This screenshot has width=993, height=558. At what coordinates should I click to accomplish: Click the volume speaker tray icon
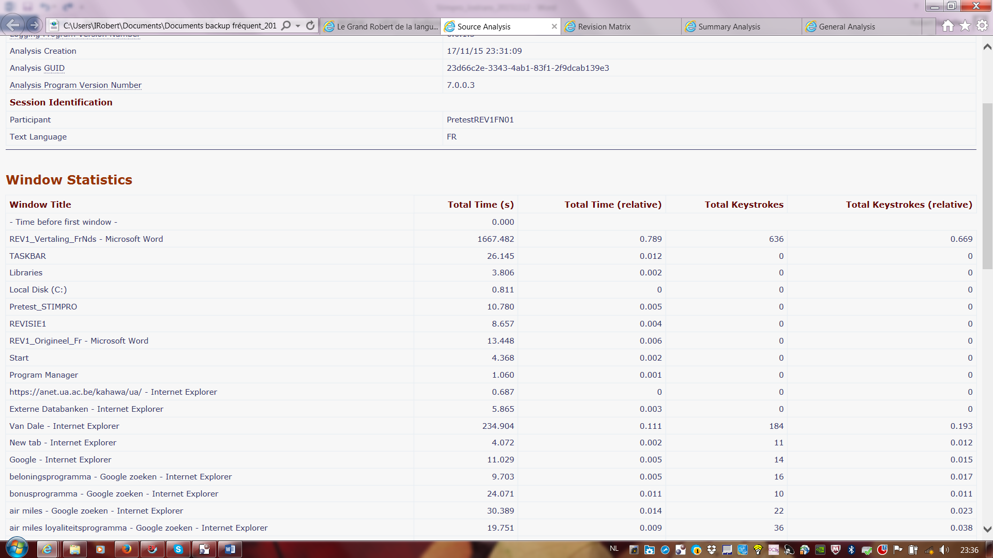coord(944,550)
